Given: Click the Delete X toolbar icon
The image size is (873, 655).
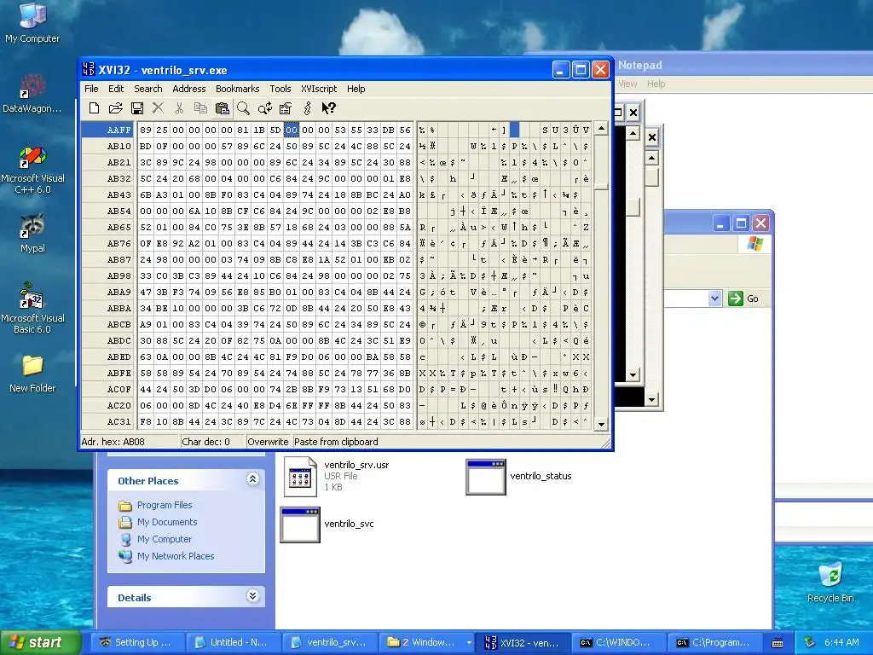Looking at the screenshot, I should coord(158,108).
